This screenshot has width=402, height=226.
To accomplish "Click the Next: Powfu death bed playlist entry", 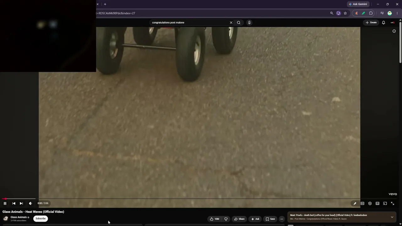I will (x=329, y=215).
